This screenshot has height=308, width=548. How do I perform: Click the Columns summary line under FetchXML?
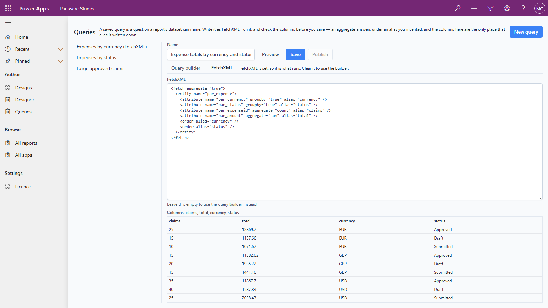203,213
